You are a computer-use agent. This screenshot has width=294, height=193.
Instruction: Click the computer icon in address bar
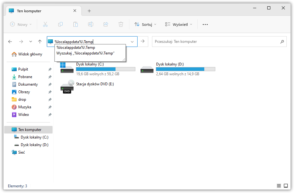pyautogui.click(x=50, y=42)
